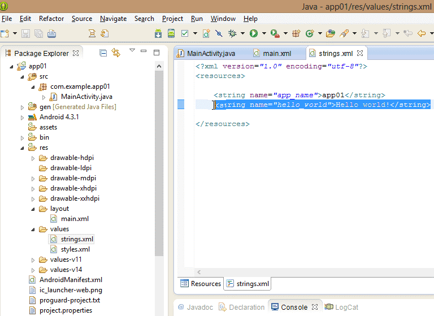Toggle Link with Editor in Package Explorer
The width and height of the screenshot is (434, 316).
tap(116, 53)
